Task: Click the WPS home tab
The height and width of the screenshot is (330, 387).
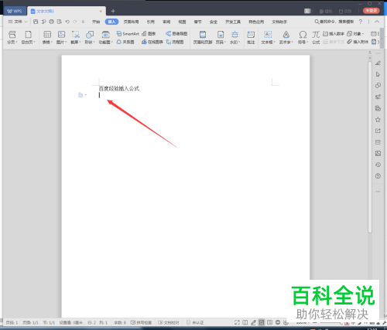Action: pos(15,11)
